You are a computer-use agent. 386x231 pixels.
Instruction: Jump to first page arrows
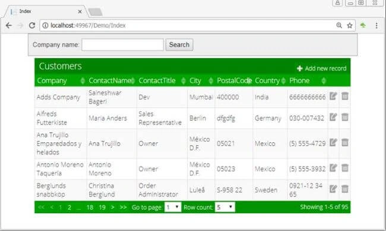pyautogui.click(x=41, y=207)
